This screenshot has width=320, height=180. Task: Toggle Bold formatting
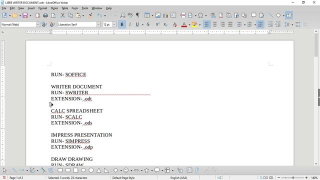click(122, 24)
